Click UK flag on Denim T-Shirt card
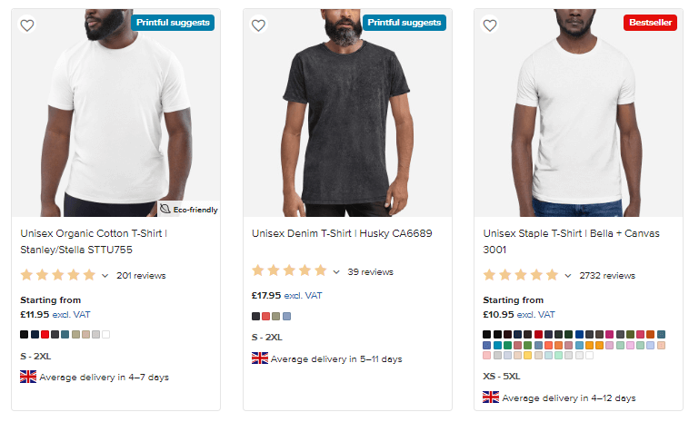This screenshot has width=699, height=422. click(260, 358)
